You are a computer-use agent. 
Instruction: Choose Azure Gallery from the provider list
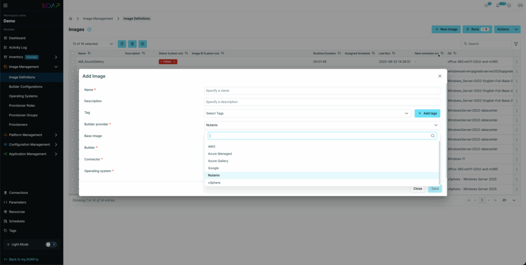coord(218,161)
